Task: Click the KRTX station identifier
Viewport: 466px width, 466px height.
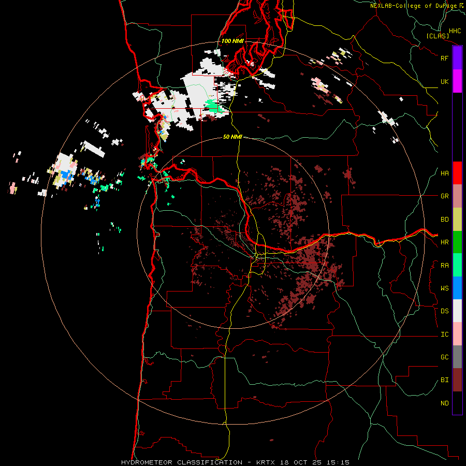Action: coord(267,462)
